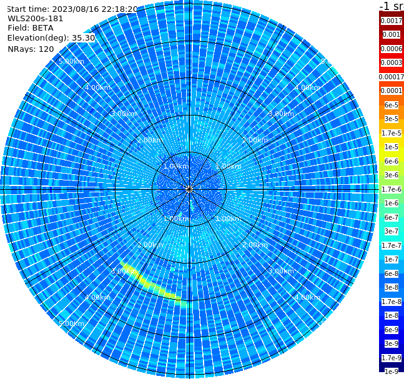This screenshot has height=379, width=404.
Task: Click the 2.00km label in upper-right quadrant
Action: click(x=255, y=140)
